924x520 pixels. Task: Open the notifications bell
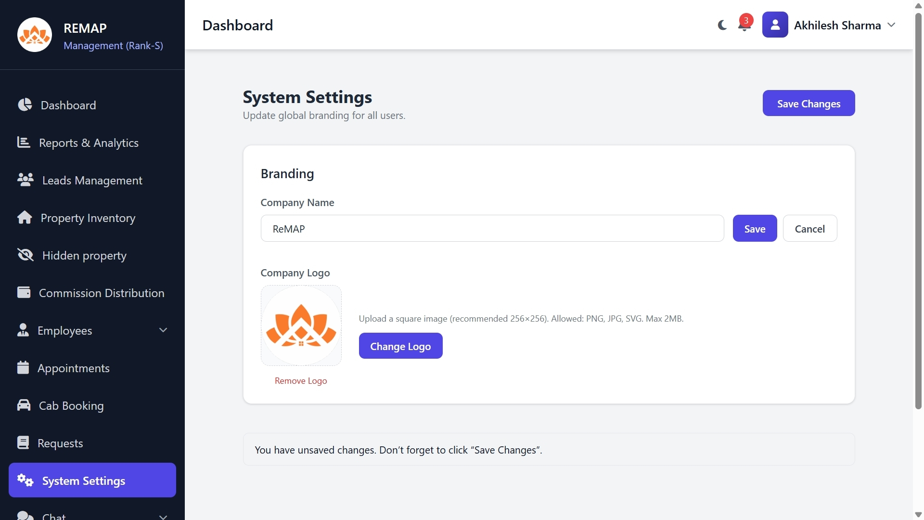[744, 26]
